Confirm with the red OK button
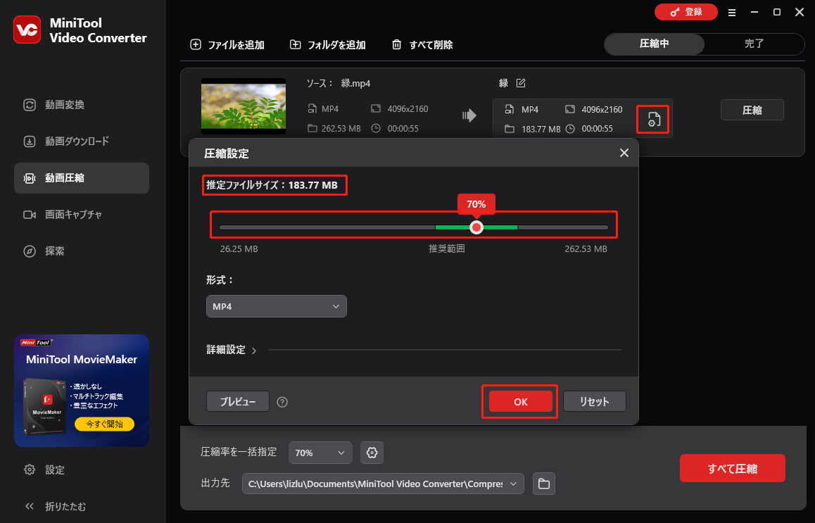Viewport: 815px width, 523px height. [x=521, y=401]
